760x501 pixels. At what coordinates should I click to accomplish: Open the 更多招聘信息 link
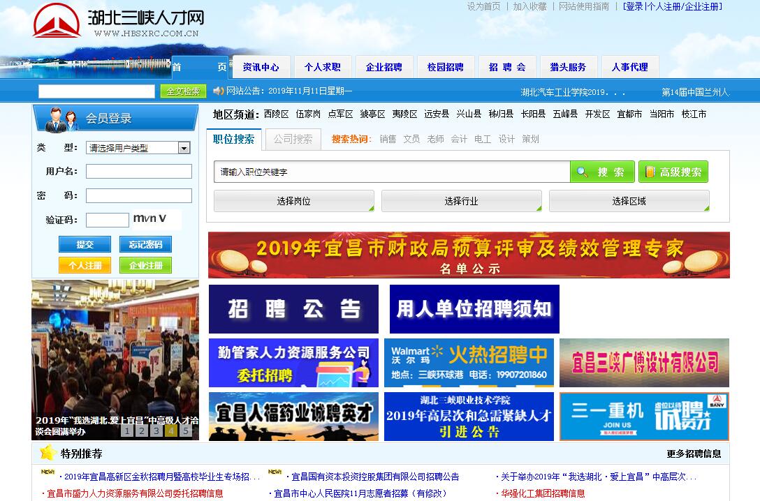click(x=693, y=454)
